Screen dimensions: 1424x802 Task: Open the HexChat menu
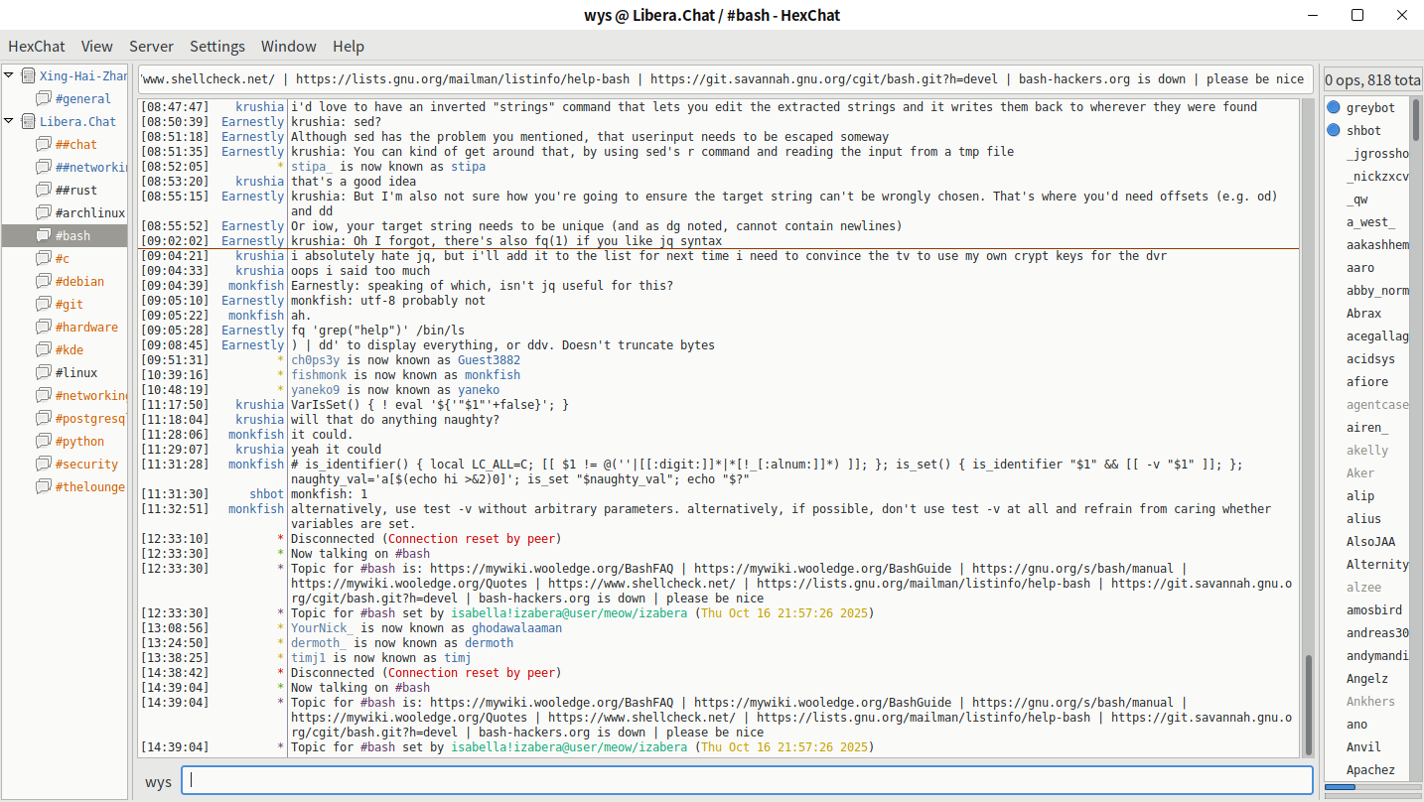(37, 46)
